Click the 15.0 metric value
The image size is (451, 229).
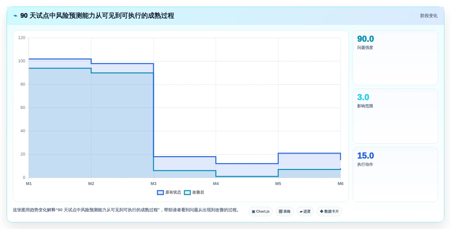point(366,156)
